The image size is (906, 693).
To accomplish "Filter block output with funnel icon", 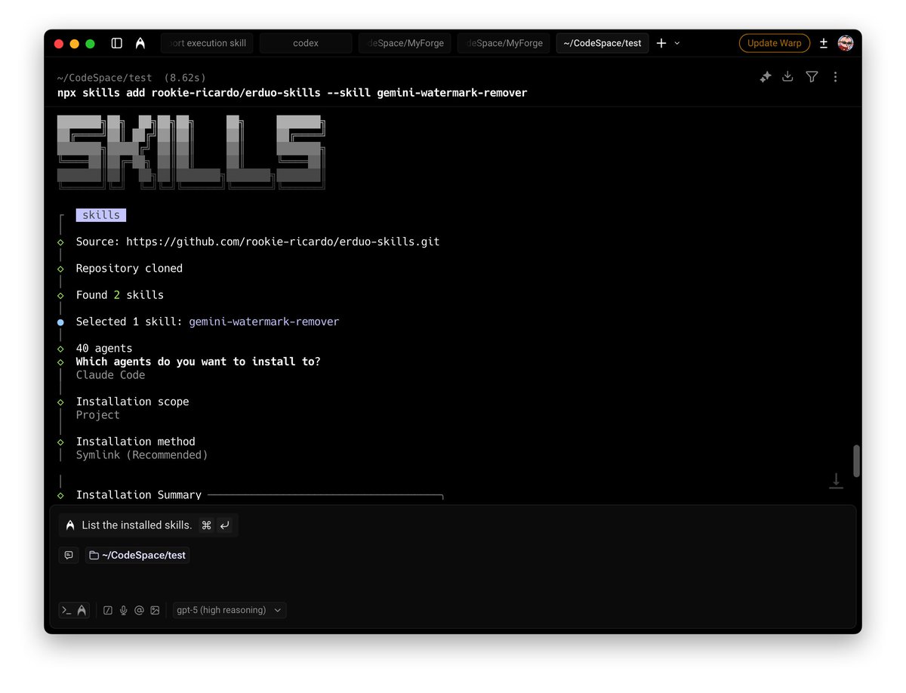I will pos(812,77).
